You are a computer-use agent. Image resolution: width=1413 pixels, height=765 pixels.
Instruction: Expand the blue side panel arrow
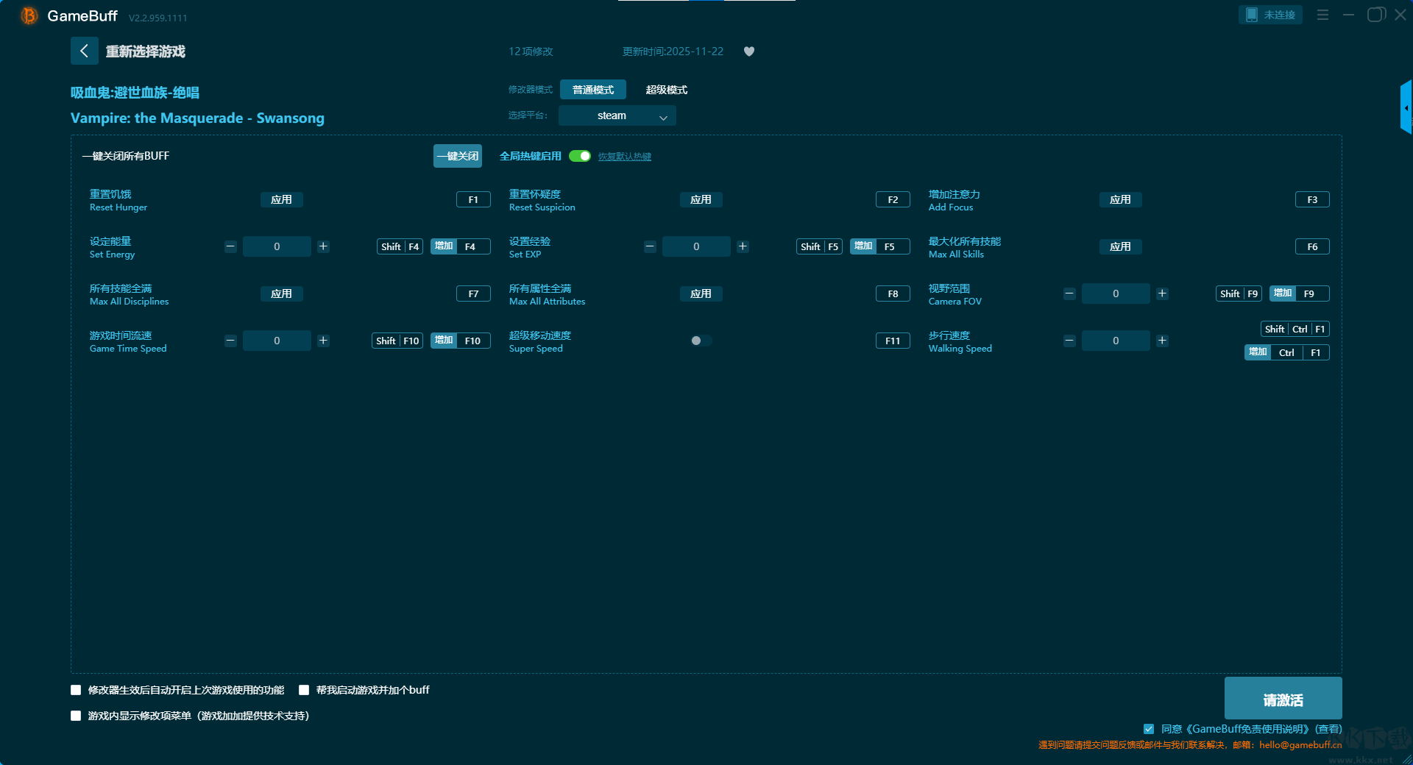tap(1406, 107)
